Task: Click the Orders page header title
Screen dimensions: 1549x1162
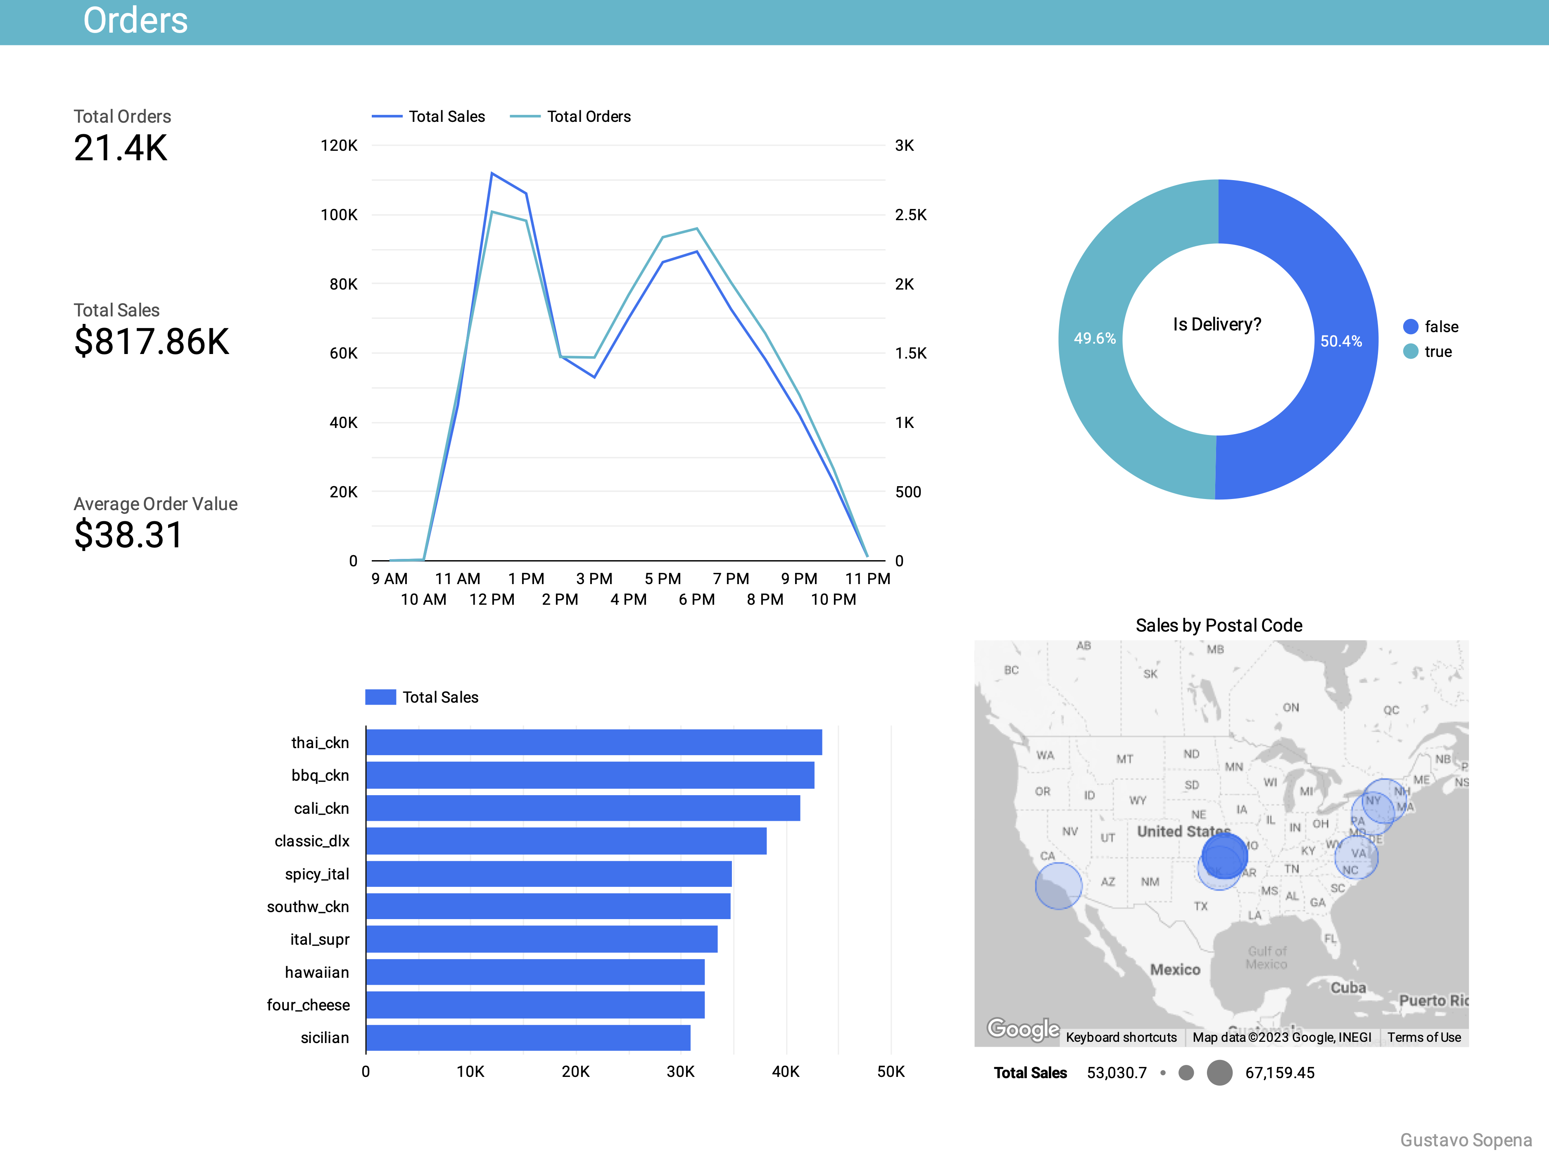Action: click(x=135, y=20)
